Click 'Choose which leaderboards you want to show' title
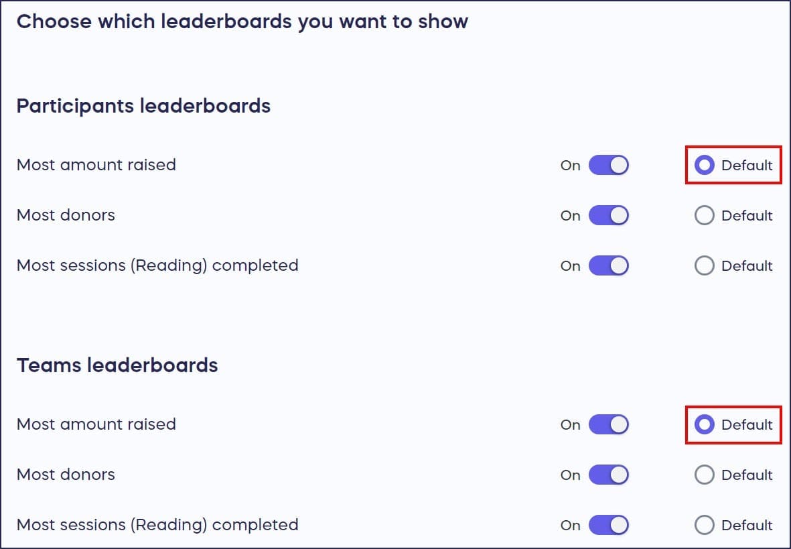The image size is (791, 549). click(242, 21)
